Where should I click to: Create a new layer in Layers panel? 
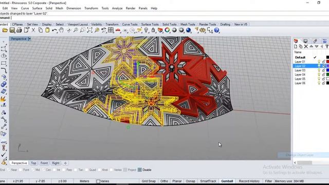pyautogui.click(x=296, y=47)
